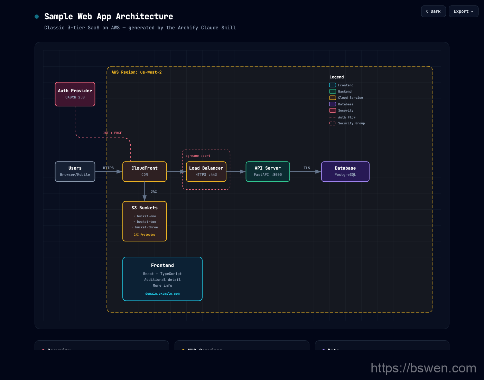Click the teal dot beside the title
This screenshot has width=484, height=380.
tap(37, 17)
